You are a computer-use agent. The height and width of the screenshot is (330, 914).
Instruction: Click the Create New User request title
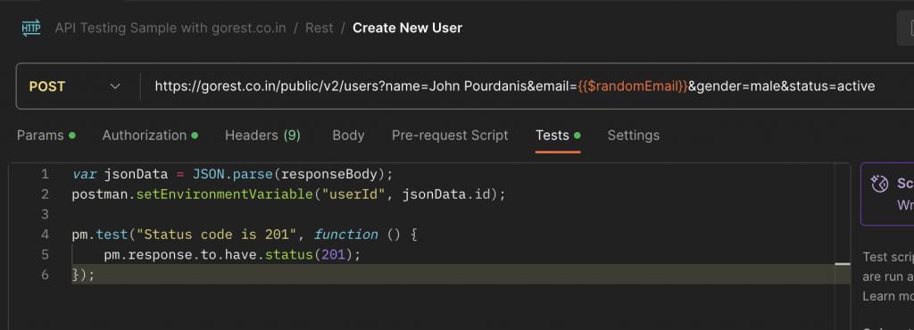click(x=407, y=28)
